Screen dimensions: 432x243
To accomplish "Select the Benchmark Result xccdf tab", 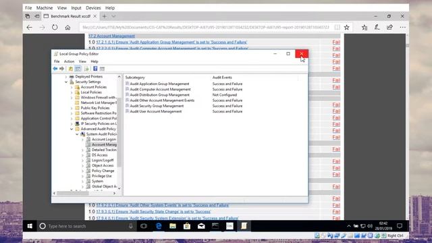I will tap(70, 16).
